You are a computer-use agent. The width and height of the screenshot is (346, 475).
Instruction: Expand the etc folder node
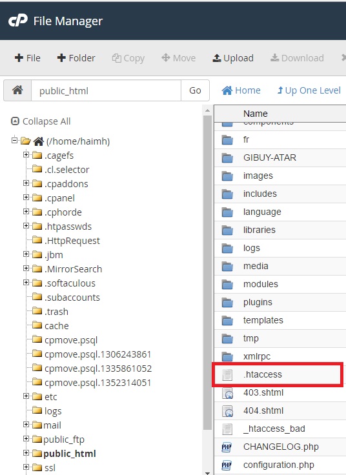click(26, 396)
